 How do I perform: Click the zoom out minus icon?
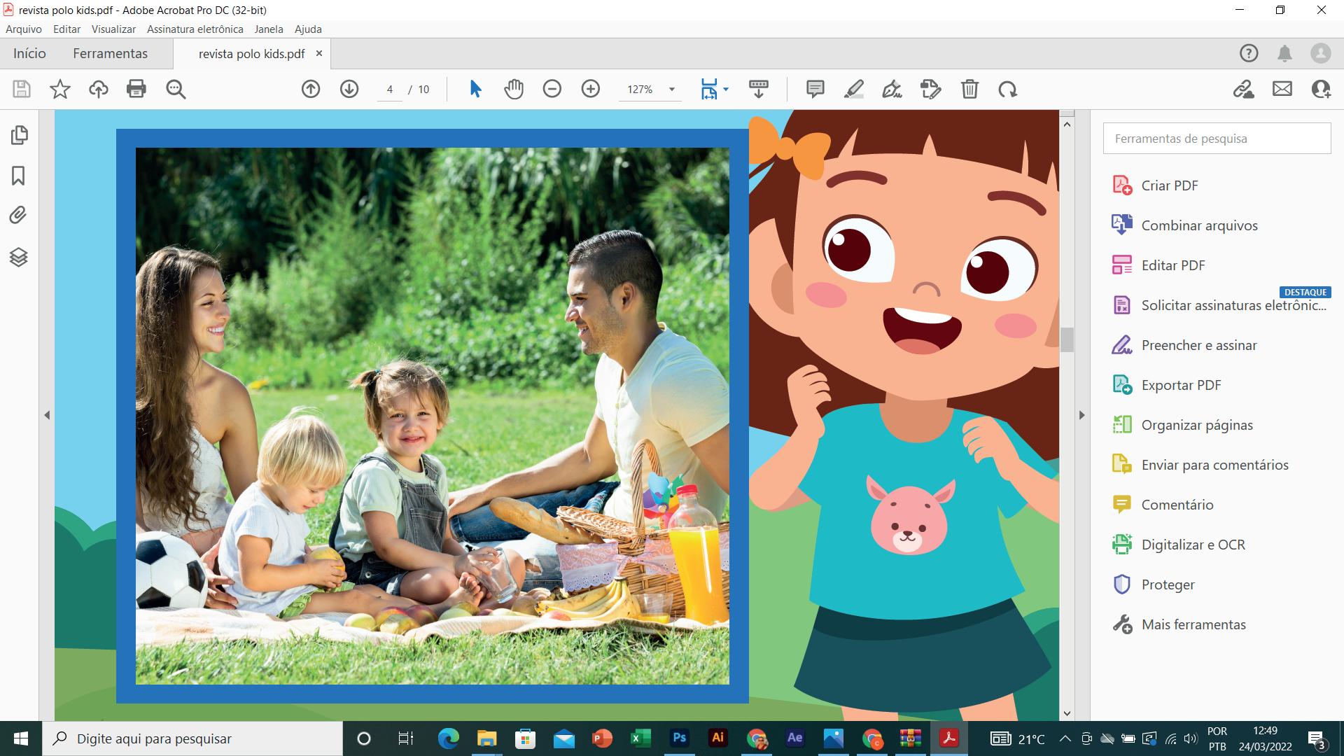coord(552,89)
